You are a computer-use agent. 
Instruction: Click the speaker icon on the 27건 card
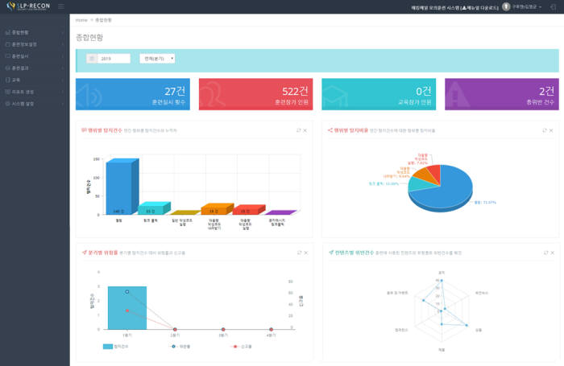pos(89,96)
